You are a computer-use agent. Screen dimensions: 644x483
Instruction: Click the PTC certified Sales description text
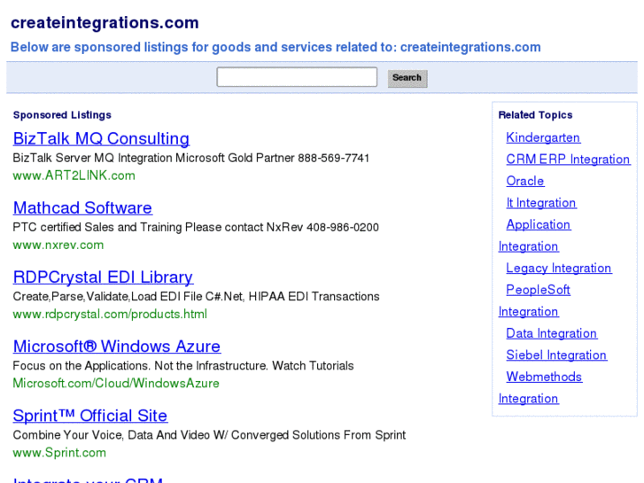click(x=196, y=227)
